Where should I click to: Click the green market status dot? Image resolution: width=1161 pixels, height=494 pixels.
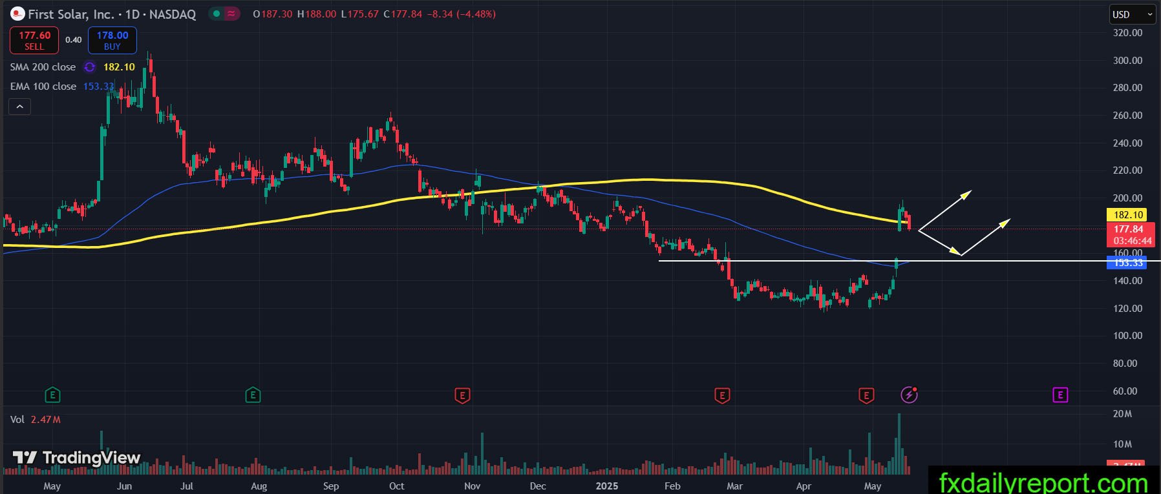pyautogui.click(x=217, y=14)
